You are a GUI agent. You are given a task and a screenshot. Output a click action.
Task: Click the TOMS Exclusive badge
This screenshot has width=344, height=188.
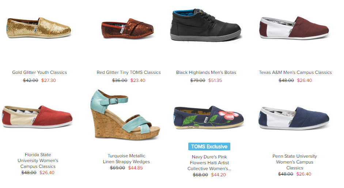(209, 147)
